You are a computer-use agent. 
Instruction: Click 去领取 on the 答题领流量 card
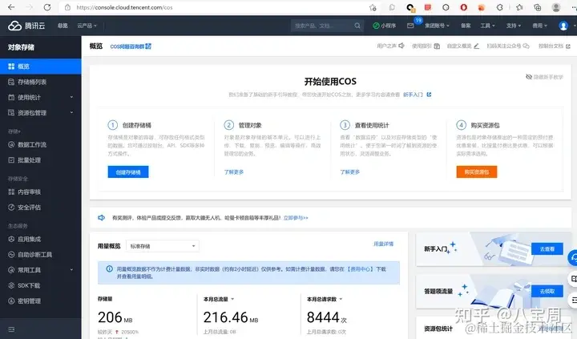tap(547, 291)
